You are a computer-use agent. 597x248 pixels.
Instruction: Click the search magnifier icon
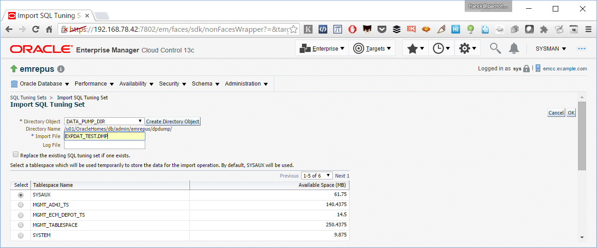pos(495,48)
